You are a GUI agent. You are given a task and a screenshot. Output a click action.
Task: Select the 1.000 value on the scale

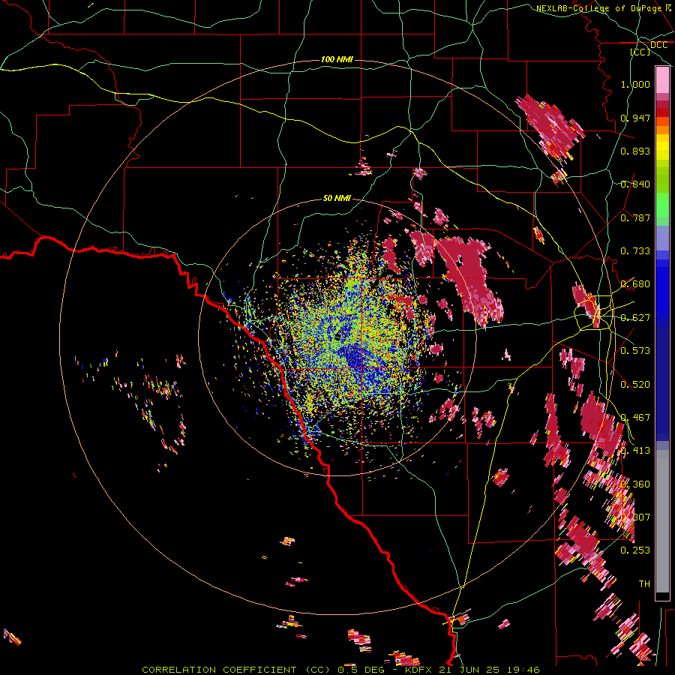pos(635,84)
